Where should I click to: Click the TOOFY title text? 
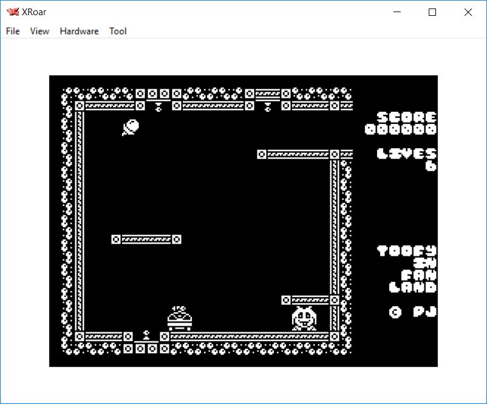pyautogui.click(x=406, y=250)
